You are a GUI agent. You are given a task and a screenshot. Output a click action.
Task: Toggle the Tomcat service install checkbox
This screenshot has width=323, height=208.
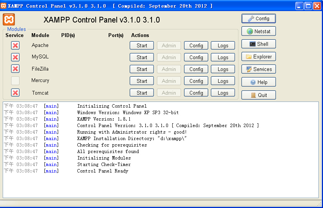15,93
